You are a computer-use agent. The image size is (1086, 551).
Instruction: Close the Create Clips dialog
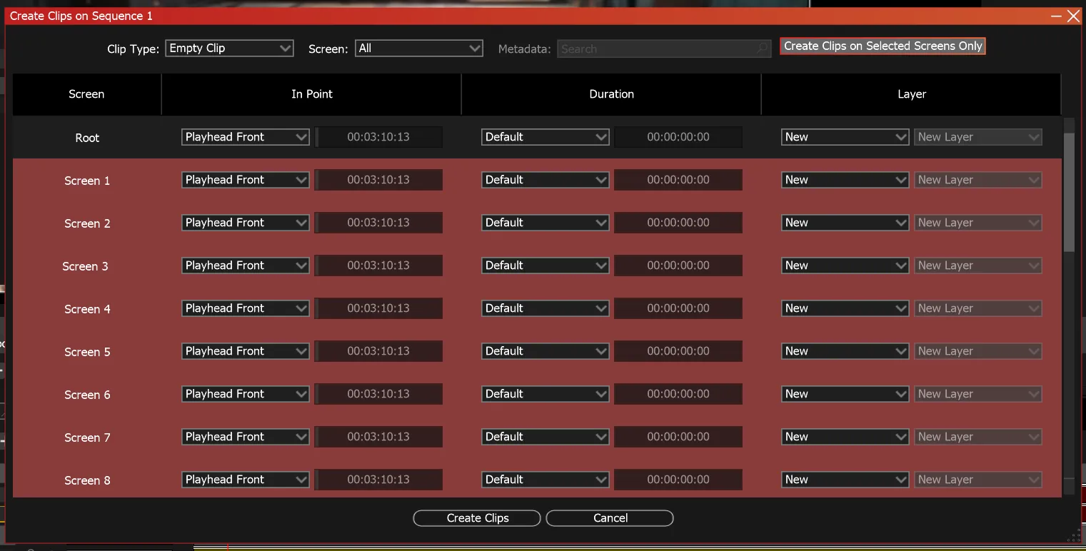click(x=1073, y=16)
